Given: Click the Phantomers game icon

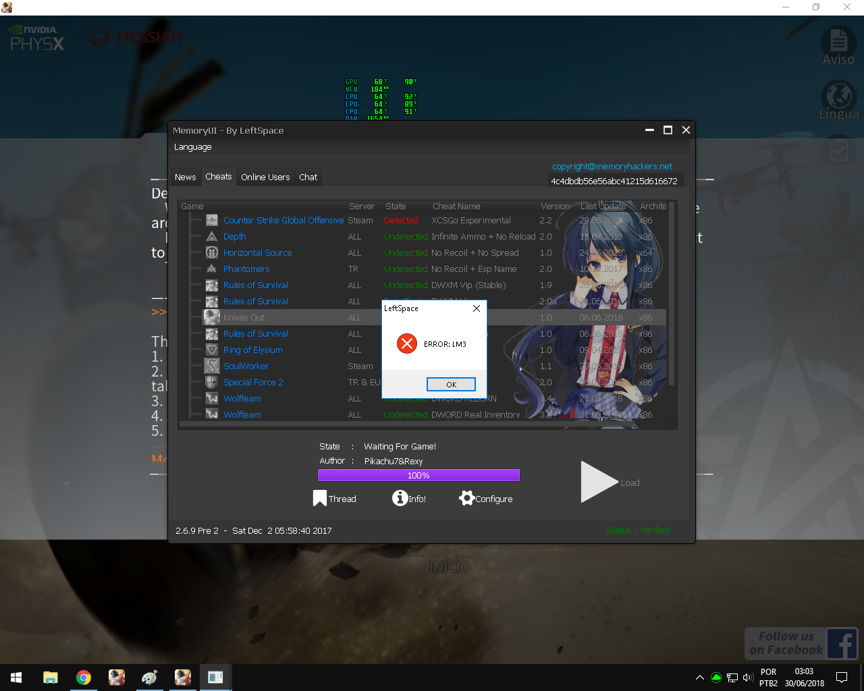Looking at the screenshot, I should (212, 269).
